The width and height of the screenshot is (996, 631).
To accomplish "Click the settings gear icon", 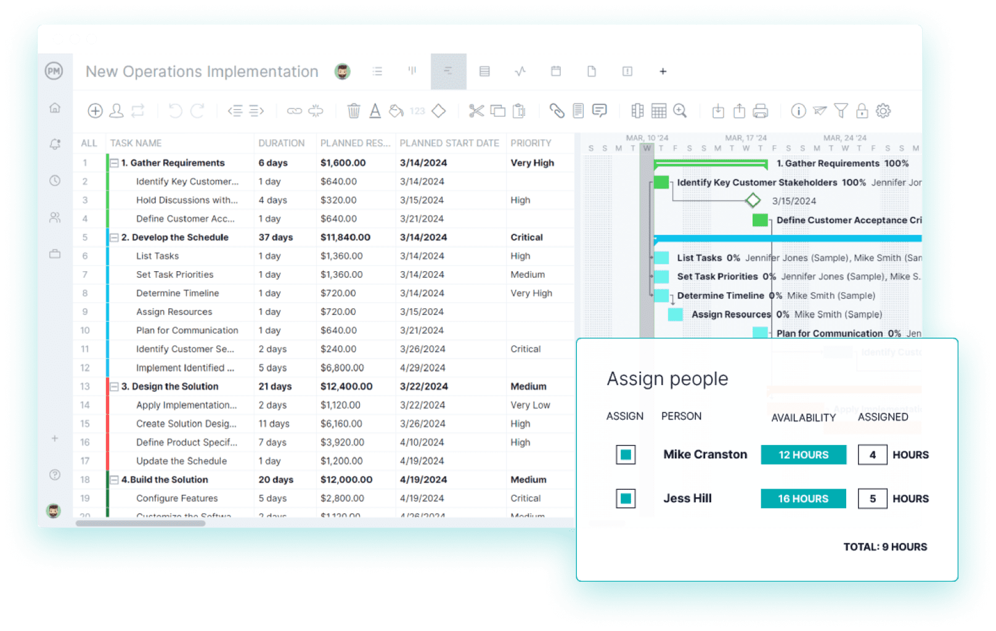I will pos(883,111).
